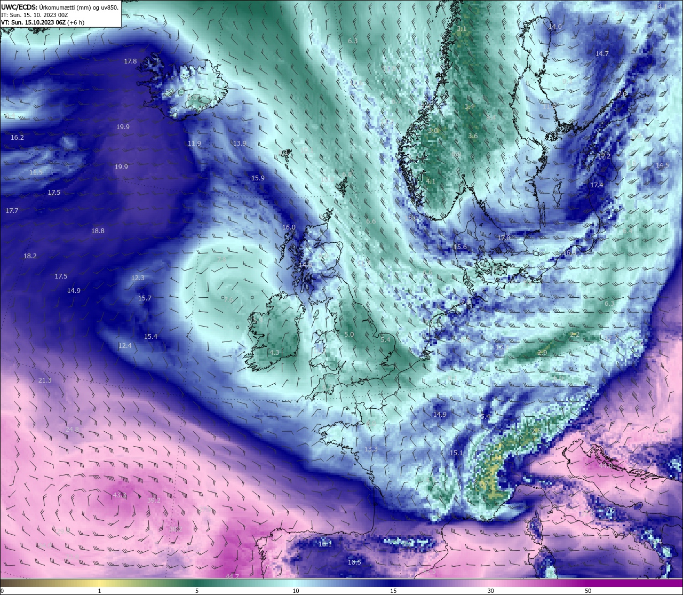Click the map value 14.5
This screenshot has width=683, height=595.
(x=662, y=166)
